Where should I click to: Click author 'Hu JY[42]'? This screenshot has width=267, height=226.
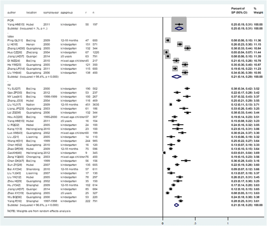(x=14, y=185)
